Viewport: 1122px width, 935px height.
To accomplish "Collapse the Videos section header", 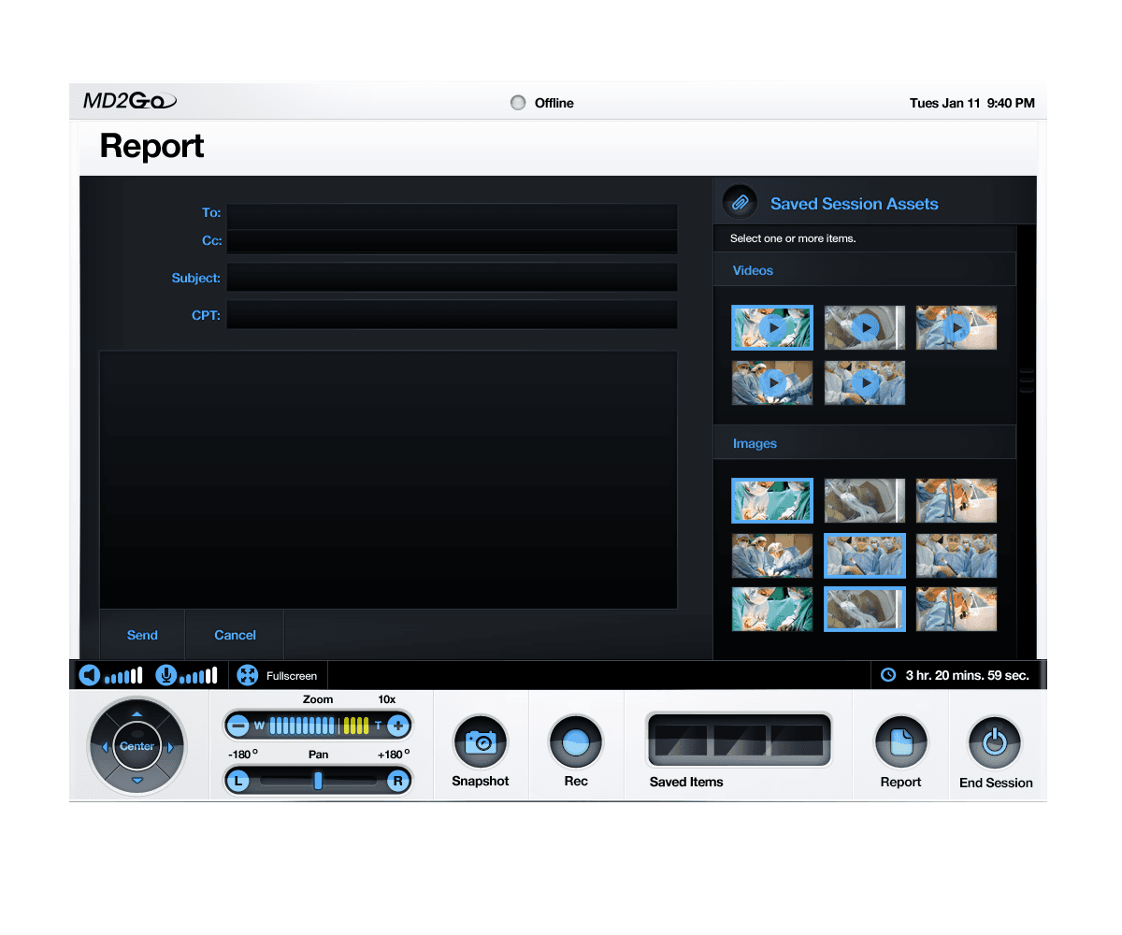I will point(864,270).
